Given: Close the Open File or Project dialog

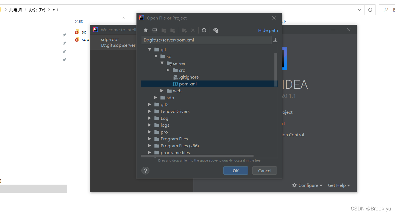Looking at the screenshot, I should point(274,18).
